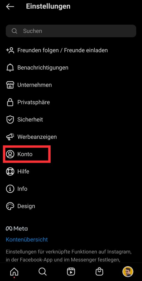Tap the padlock icon for Privatsphäre
The width and height of the screenshot is (142, 281).
click(x=10, y=102)
